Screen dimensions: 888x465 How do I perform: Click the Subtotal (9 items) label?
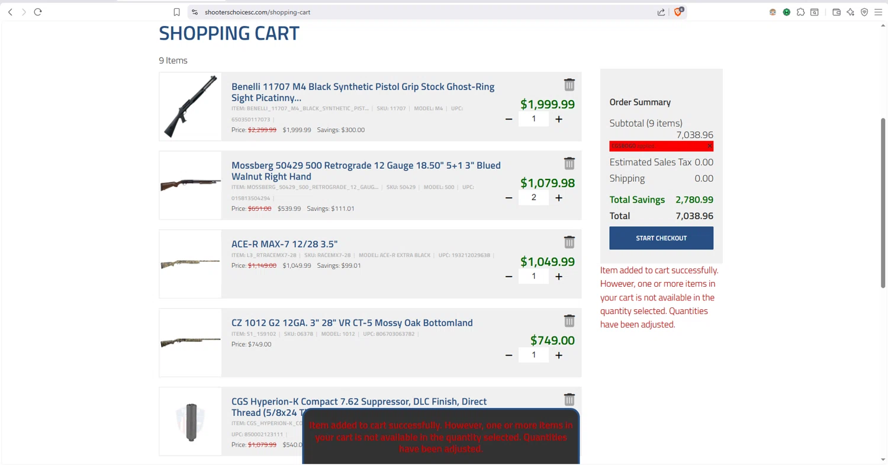click(x=646, y=123)
